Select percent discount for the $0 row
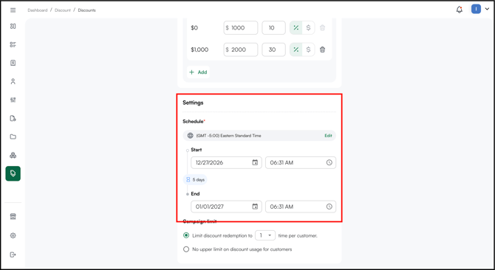495x270 pixels. pyautogui.click(x=296, y=28)
